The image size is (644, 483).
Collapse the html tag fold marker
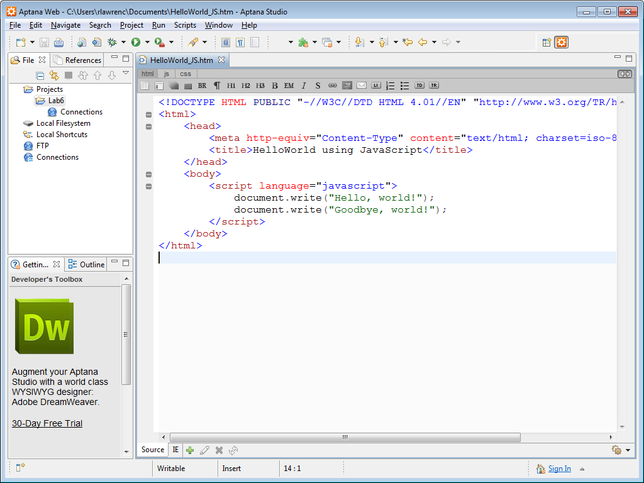[148, 114]
